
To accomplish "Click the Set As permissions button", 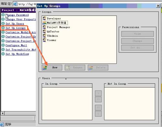I will click(x=137, y=48).
